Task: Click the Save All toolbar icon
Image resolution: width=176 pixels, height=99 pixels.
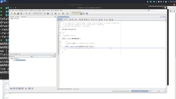Action: coord(21,13)
